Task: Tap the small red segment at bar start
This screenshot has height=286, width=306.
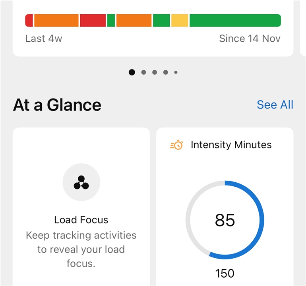Action: (29, 20)
